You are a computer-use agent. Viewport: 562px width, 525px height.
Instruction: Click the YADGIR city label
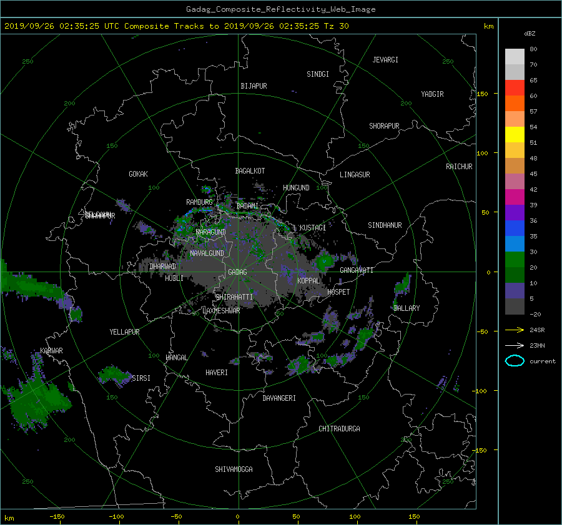[x=432, y=94]
